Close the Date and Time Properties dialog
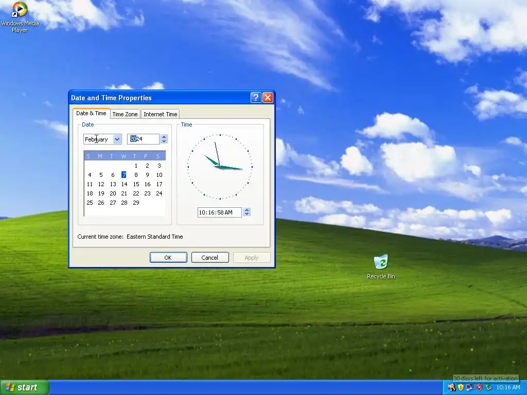 (268, 97)
